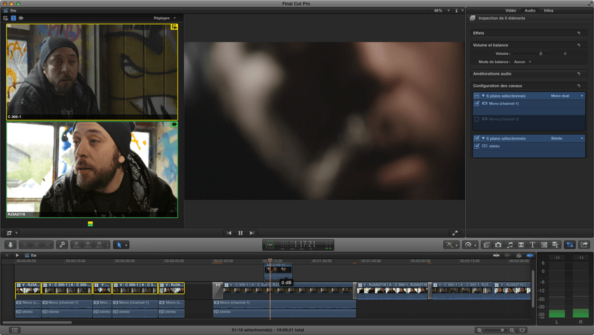The height and width of the screenshot is (335, 594).
Task: Reset the Effets section
Action: [x=579, y=33]
